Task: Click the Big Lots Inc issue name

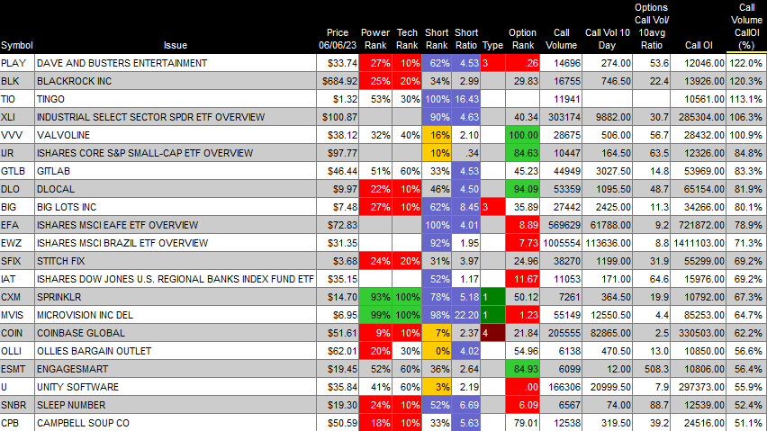Action: pos(67,207)
